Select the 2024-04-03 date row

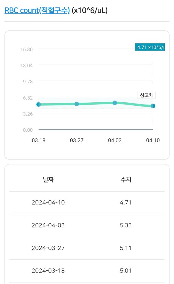tap(48, 225)
